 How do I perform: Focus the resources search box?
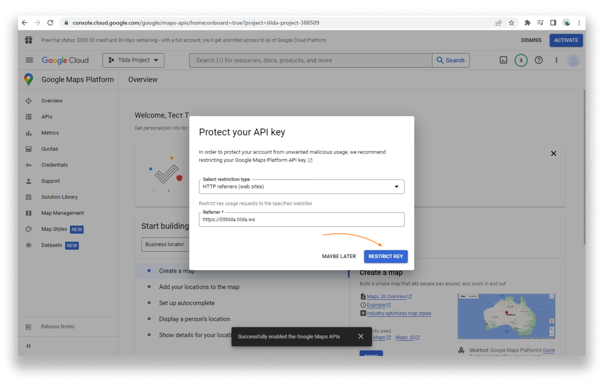(311, 60)
